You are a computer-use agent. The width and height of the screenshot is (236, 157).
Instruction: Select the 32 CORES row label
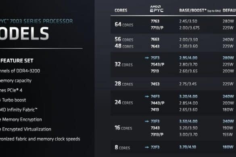123,64
